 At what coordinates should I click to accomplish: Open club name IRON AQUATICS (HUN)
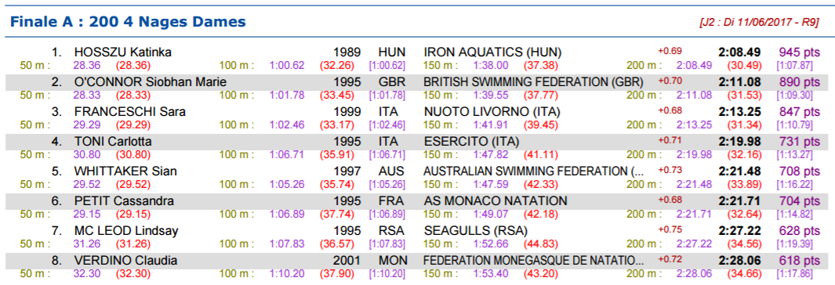click(x=492, y=52)
